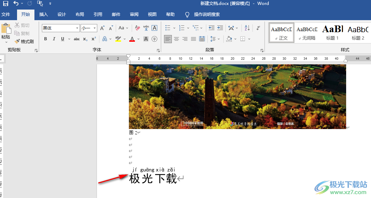Align text to the right
Screen dimensions: 371x198
click(185, 39)
